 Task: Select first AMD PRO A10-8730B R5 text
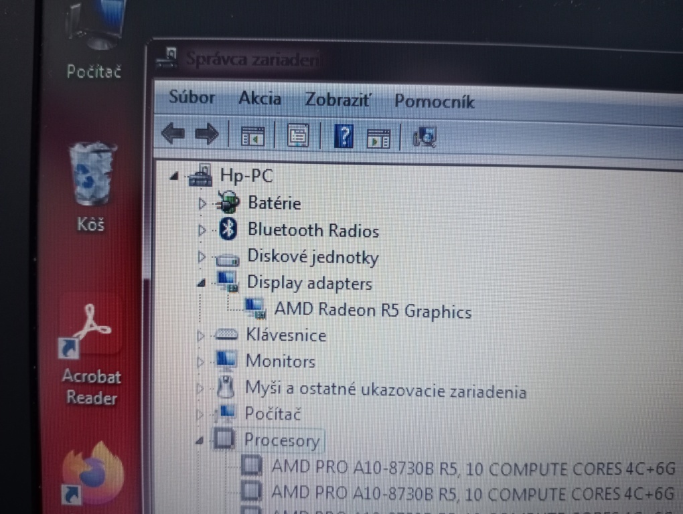pyautogui.click(x=473, y=468)
